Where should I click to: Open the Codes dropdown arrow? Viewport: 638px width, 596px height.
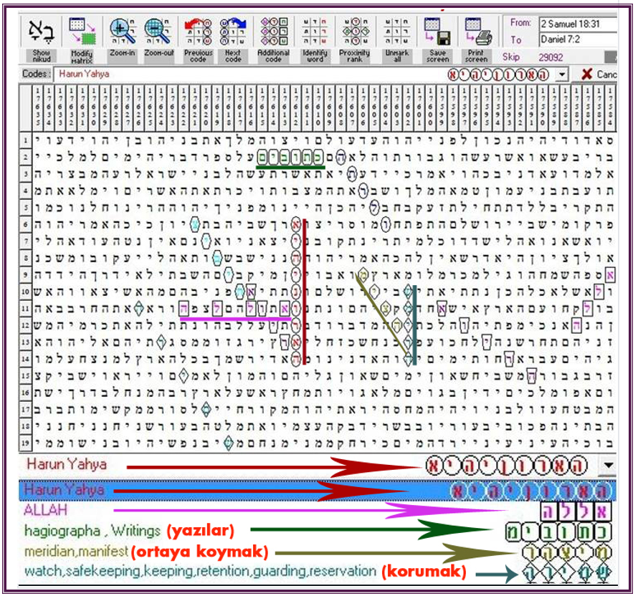click(x=562, y=74)
